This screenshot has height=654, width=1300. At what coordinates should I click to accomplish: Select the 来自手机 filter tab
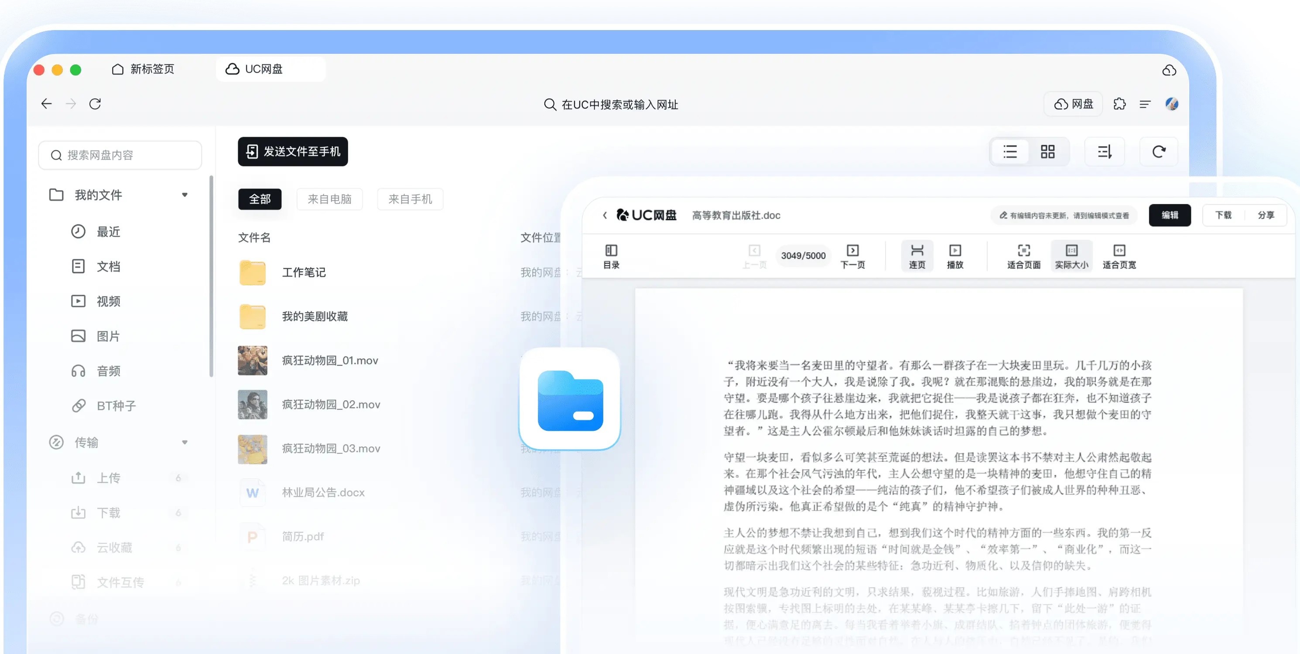click(x=410, y=199)
